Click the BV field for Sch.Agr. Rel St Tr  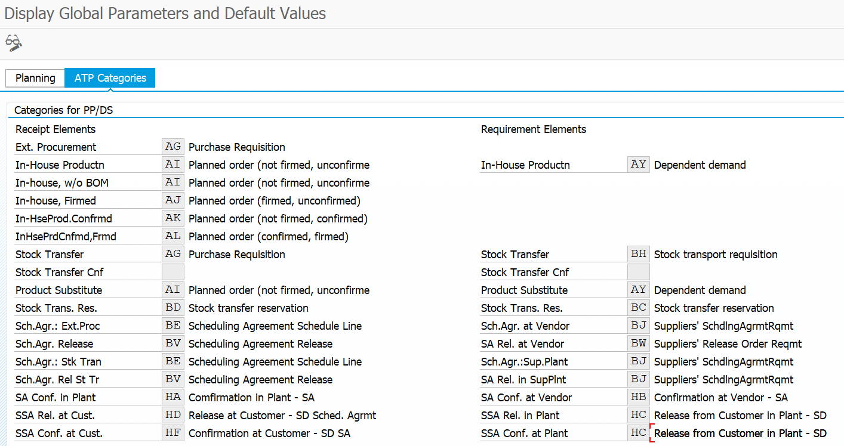point(173,379)
